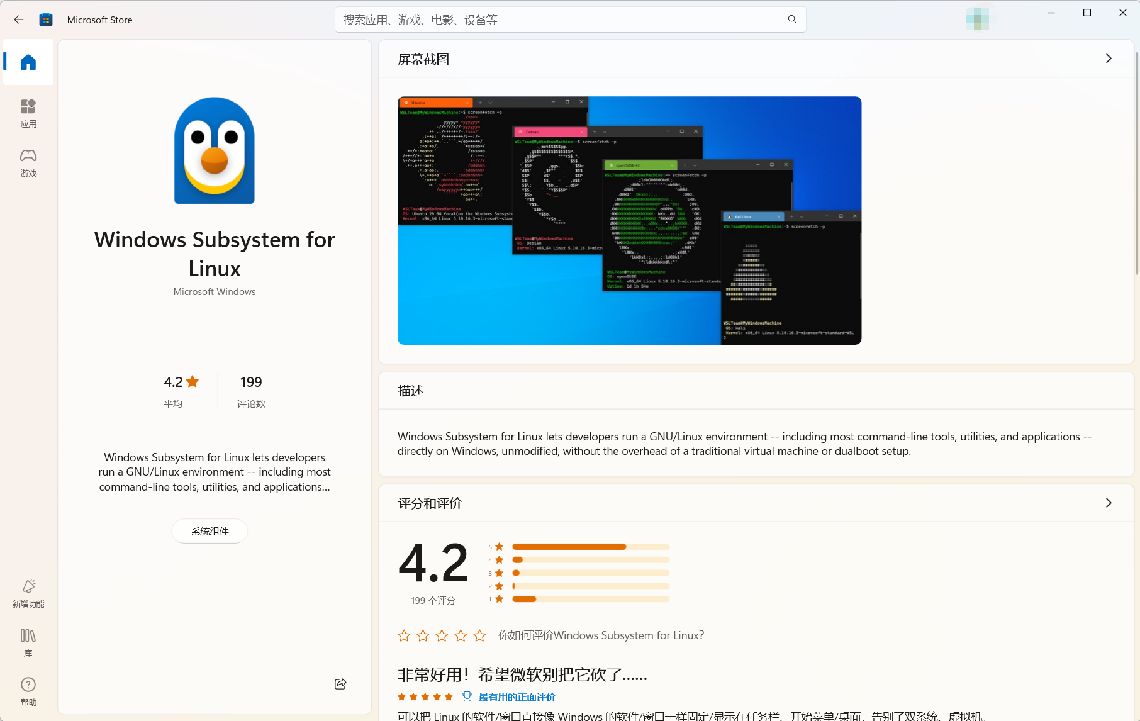Click the share icon below the app info

click(x=340, y=684)
